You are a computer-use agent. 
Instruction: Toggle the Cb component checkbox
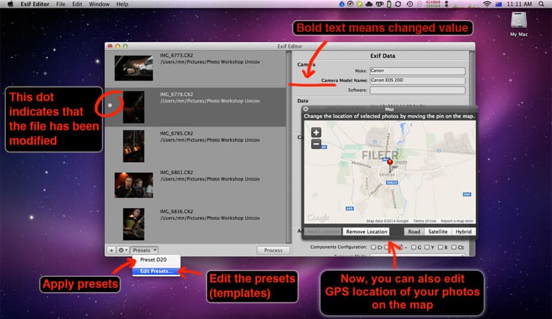click(454, 247)
